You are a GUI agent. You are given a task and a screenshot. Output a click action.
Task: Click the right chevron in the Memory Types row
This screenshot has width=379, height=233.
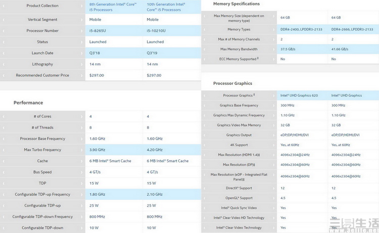click(273, 29)
